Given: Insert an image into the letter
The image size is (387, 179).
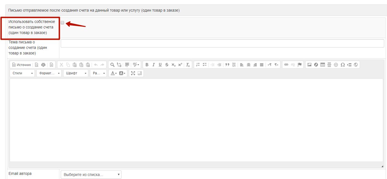Looking at the screenshot, I should [x=309, y=65].
